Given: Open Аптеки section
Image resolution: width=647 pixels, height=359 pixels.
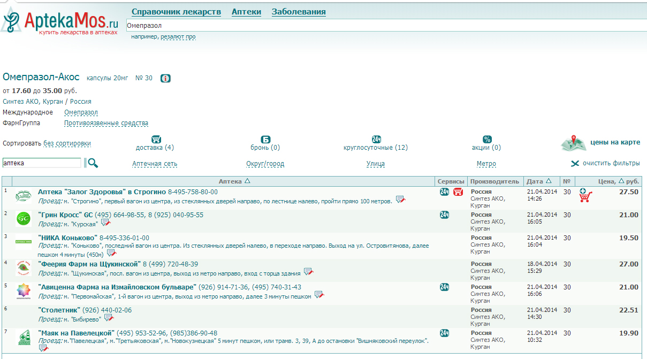Looking at the screenshot, I should (246, 12).
